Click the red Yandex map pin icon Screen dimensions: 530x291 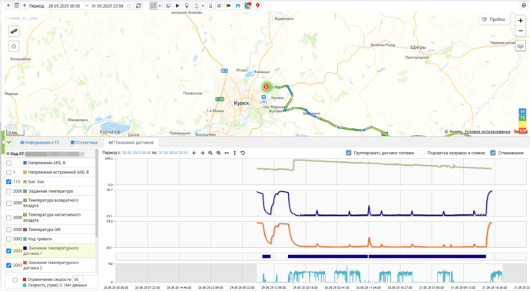(x=257, y=5)
